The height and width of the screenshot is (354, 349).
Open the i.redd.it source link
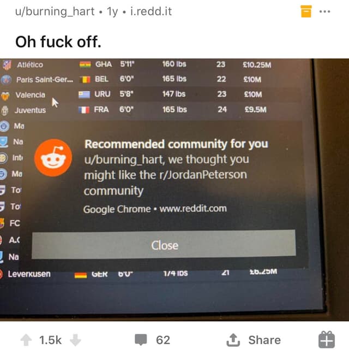tap(151, 11)
